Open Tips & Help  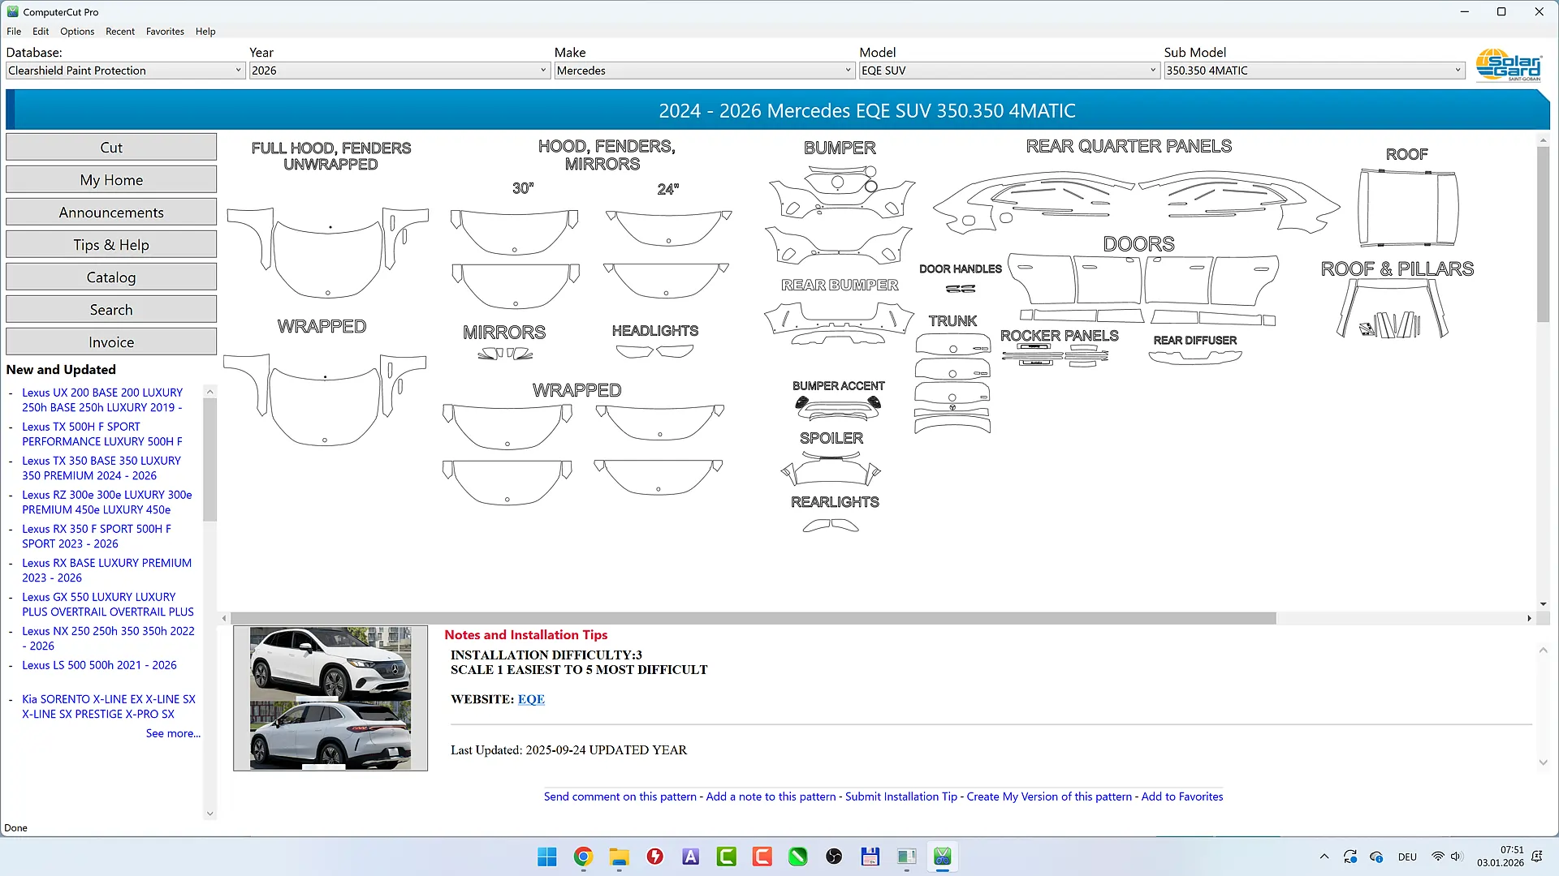click(111, 244)
